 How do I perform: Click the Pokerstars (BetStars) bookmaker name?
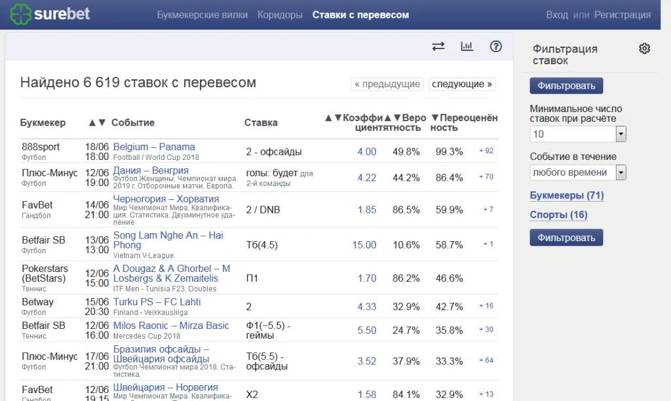pyautogui.click(x=45, y=273)
